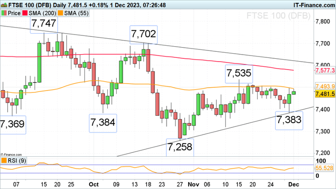Click the 7,702 peak price label
This screenshot has width=336, height=189.
[144, 34]
